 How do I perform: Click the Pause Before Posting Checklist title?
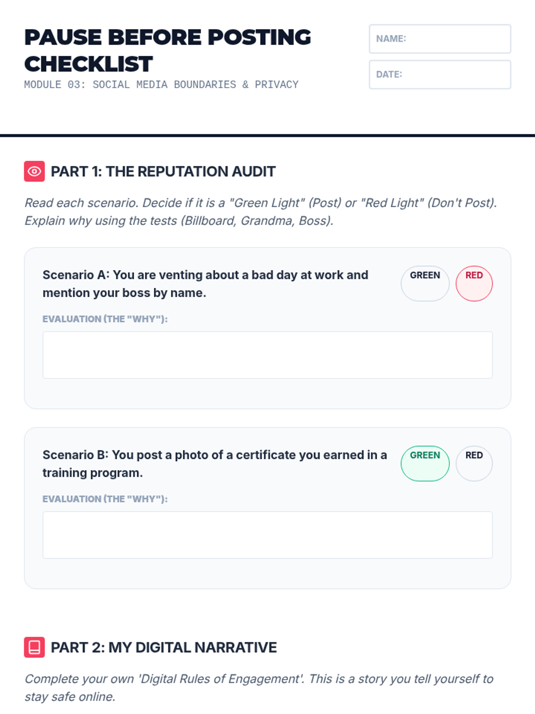167,50
